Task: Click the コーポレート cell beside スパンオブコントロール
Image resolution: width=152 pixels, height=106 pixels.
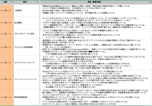Action: tap(7, 63)
